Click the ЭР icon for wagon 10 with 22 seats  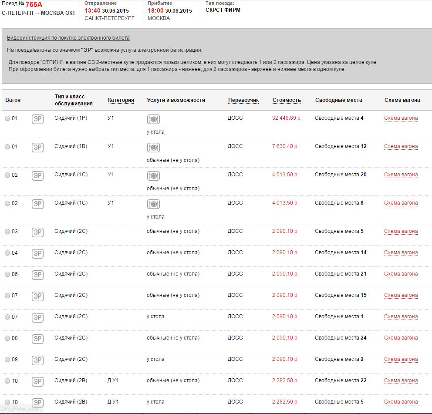pyautogui.click(x=38, y=382)
